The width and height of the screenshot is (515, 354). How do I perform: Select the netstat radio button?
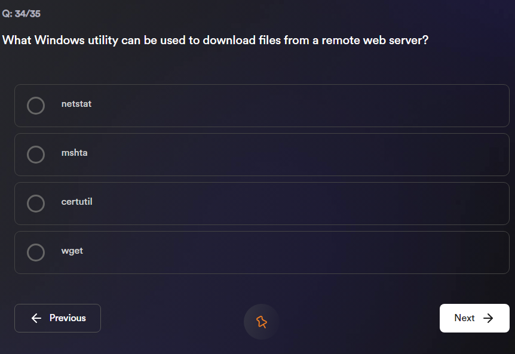[36, 106]
